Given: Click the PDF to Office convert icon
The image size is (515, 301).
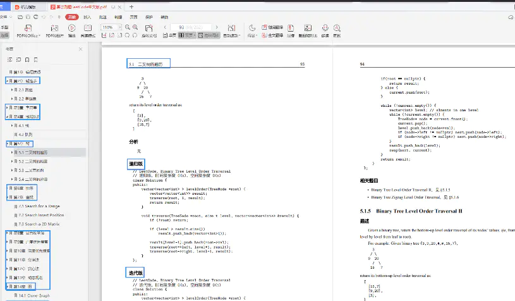Looking at the screenshot, I should (28, 28).
